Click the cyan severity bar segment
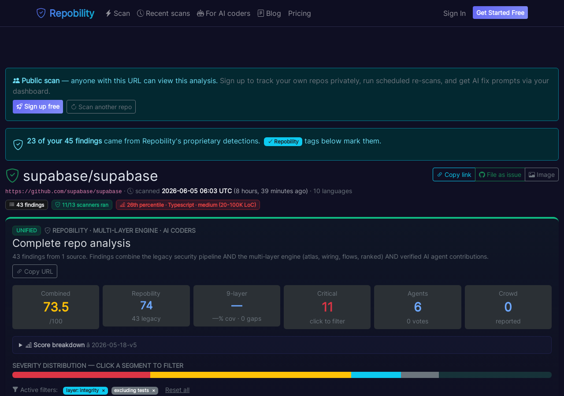The image size is (564, 396). (376, 375)
